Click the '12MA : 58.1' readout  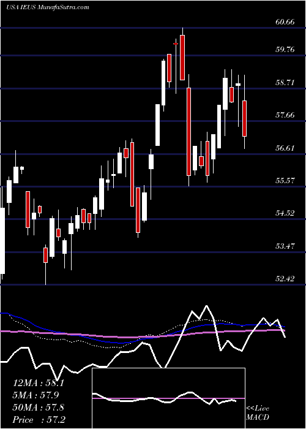[39, 383]
